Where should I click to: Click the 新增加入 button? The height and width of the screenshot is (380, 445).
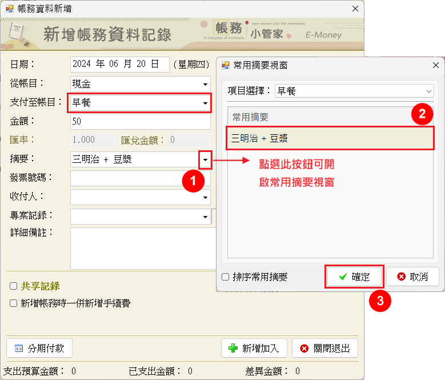tap(254, 348)
